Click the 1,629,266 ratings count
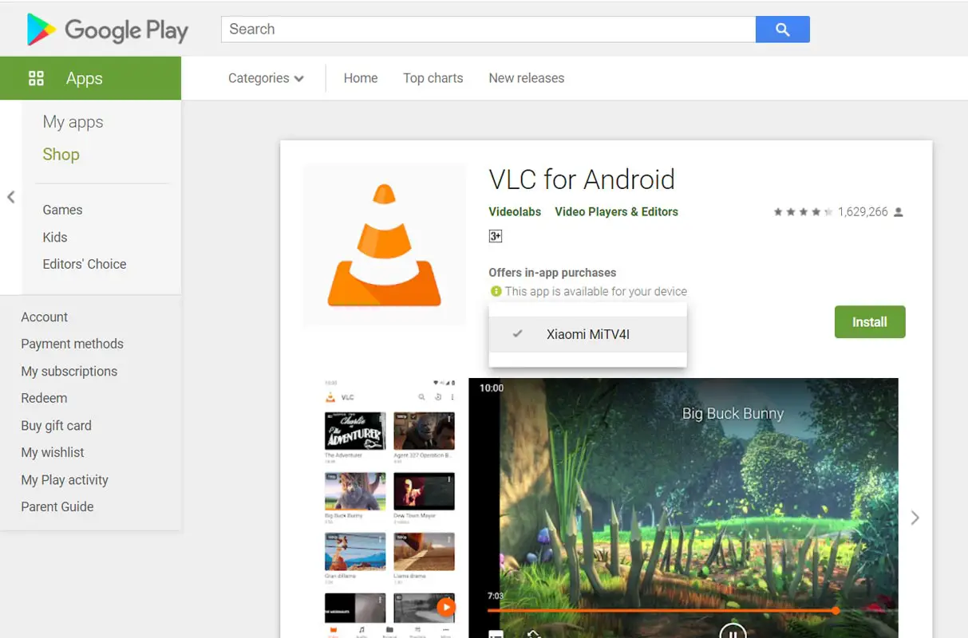The width and height of the screenshot is (968, 638). (863, 212)
